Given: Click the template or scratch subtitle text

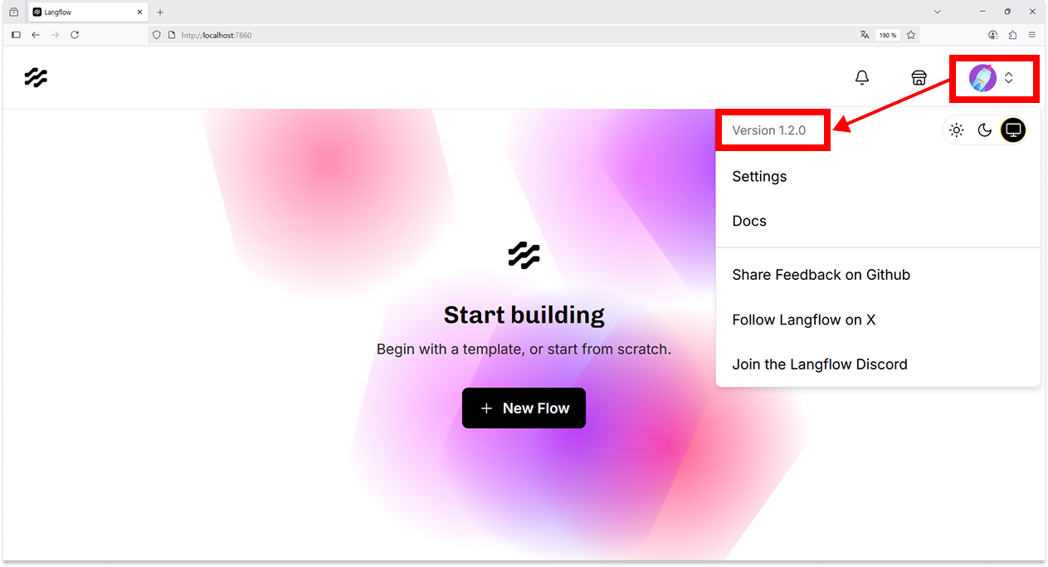Looking at the screenshot, I should coord(524,349).
